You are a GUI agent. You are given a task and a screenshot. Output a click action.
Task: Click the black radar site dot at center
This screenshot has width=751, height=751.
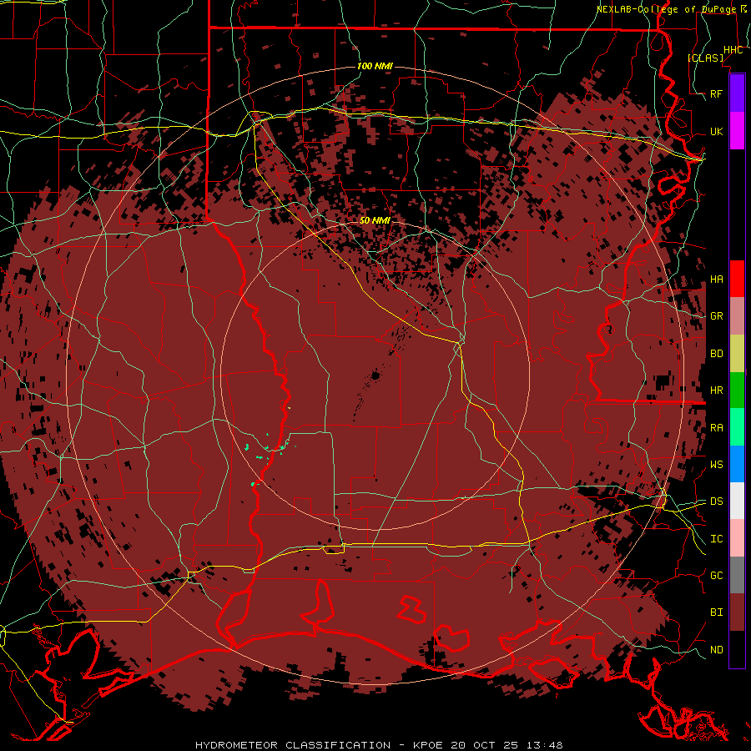[375, 375]
